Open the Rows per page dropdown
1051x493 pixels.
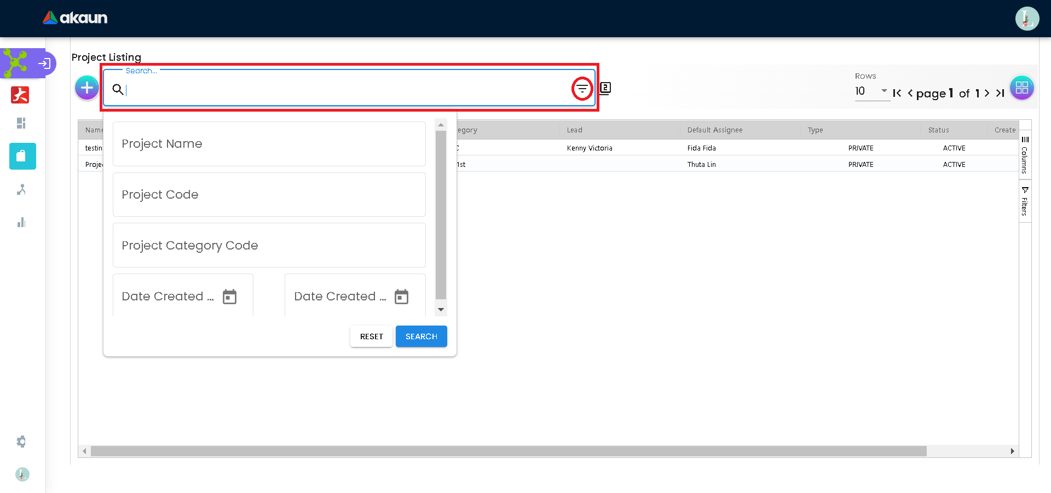coord(872,91)
